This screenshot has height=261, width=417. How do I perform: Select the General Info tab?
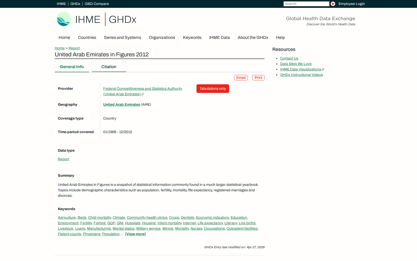72,67
